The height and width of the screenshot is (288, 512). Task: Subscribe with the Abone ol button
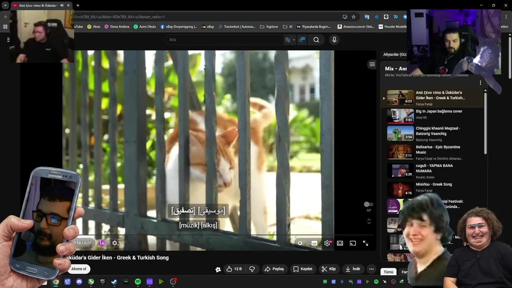click(79, 269)
